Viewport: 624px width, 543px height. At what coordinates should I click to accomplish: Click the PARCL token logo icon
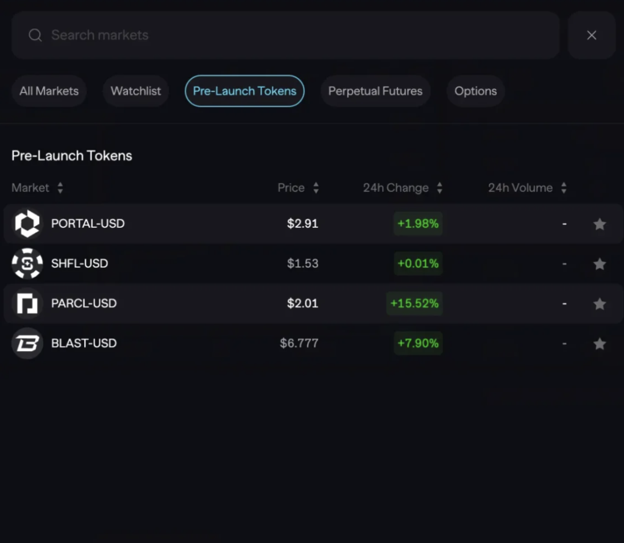tap(27, 303)
